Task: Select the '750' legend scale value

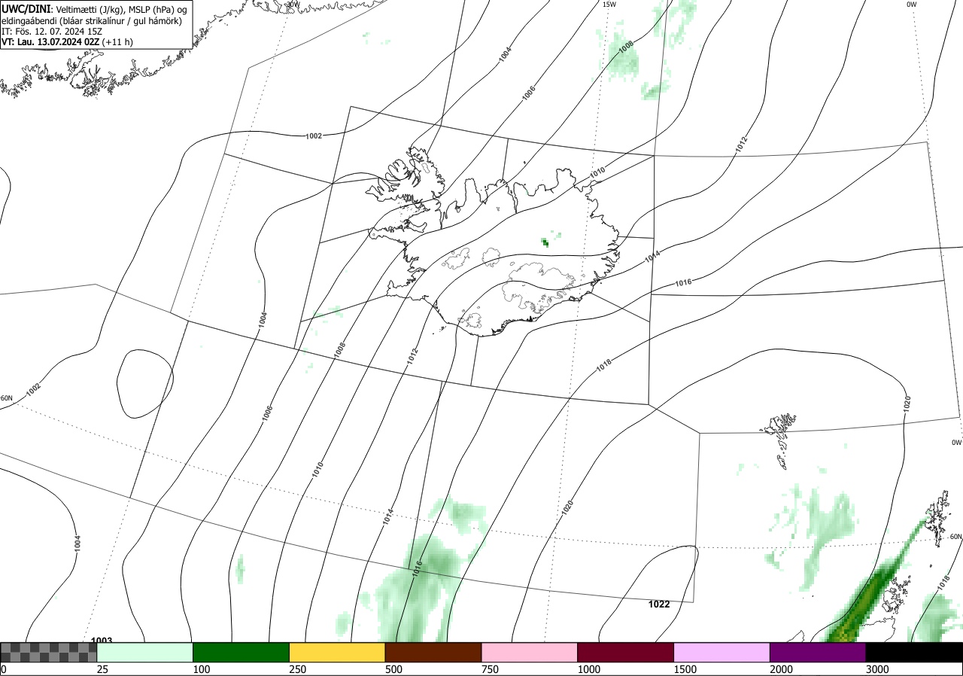Action: 490,669
